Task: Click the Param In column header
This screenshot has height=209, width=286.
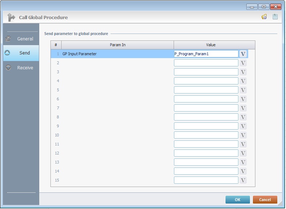Action: tap(117, 45)
